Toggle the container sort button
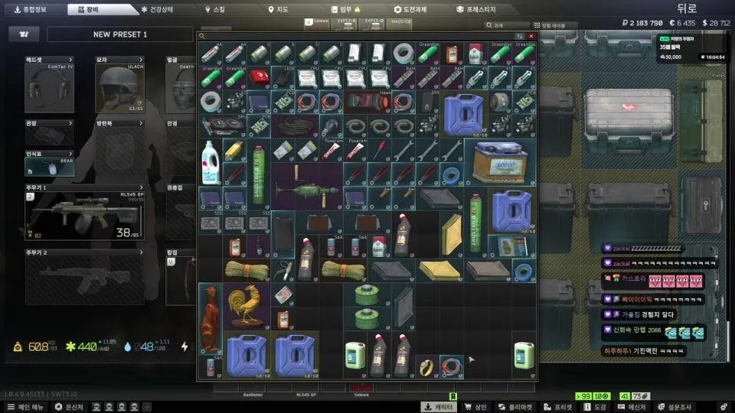The height and width of the screenshot is (413, 735). coord(519,36)
